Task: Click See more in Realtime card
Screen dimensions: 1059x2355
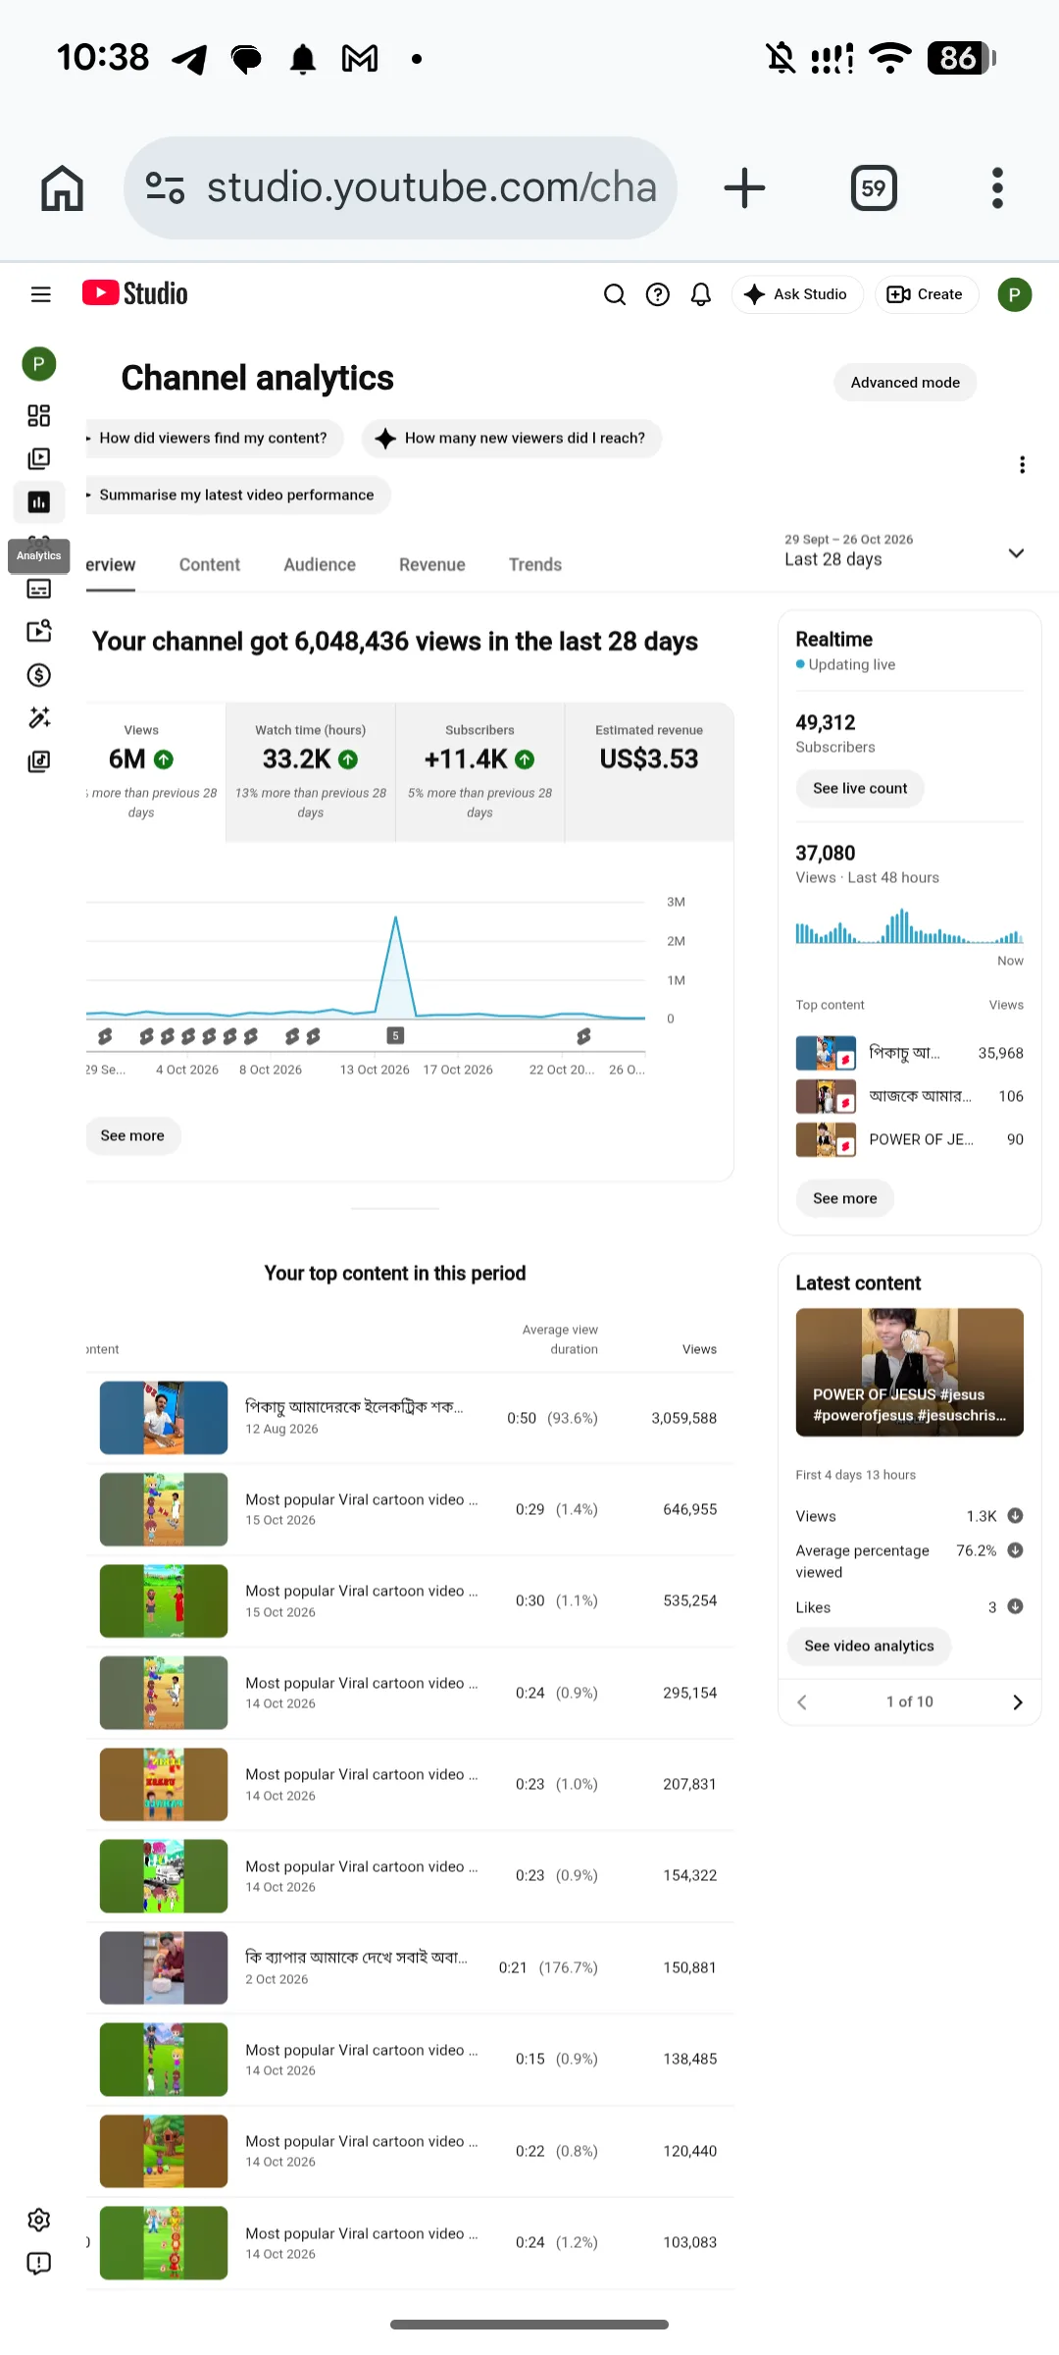Action: 845,1199
